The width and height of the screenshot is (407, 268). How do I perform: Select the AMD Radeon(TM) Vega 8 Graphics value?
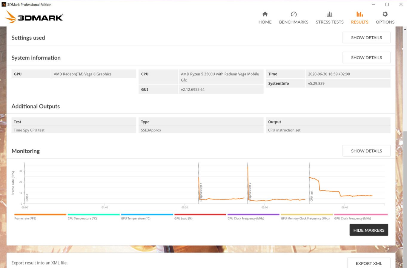click(x=82, y=74)
